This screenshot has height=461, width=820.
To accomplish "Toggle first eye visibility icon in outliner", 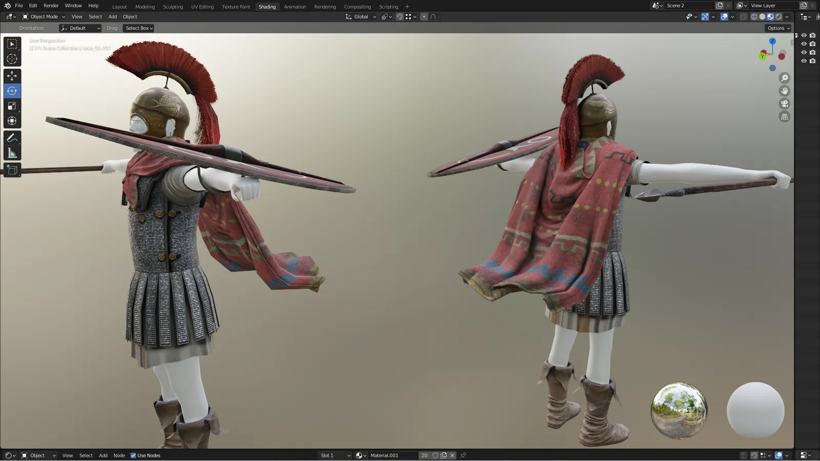I will pyautogui.click(x=804, y=35).
